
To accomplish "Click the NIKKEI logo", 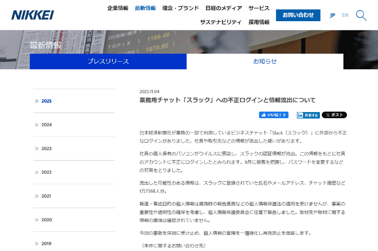I will (33, 15).
